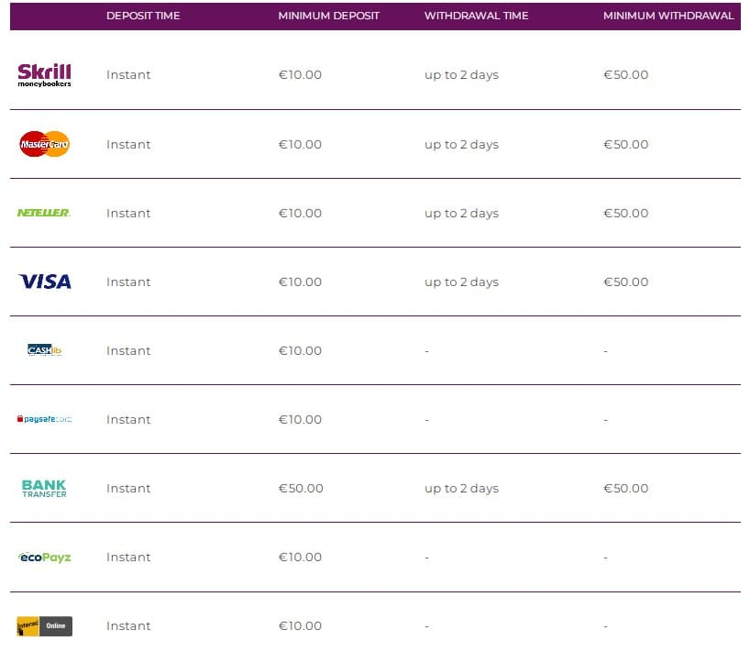This screenshot has width=750, height=652.
Task: Click the Minimum Withdrawal column header
Action: click(668, 16)
